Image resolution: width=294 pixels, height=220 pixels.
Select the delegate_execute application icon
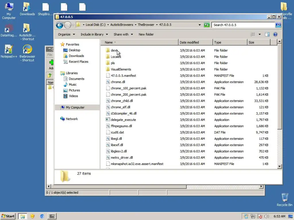108,120
